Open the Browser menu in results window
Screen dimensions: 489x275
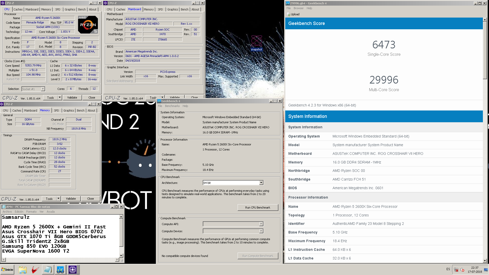[298, 8]
